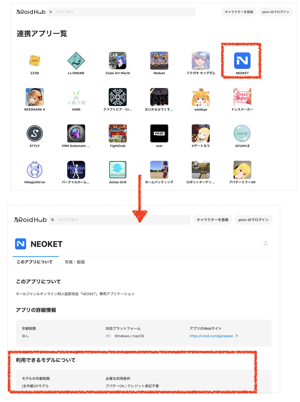The width and height of the screenshot is (300, 402).
Task: Open the FightCrab app icon
Action: click(x=118, y=133)
